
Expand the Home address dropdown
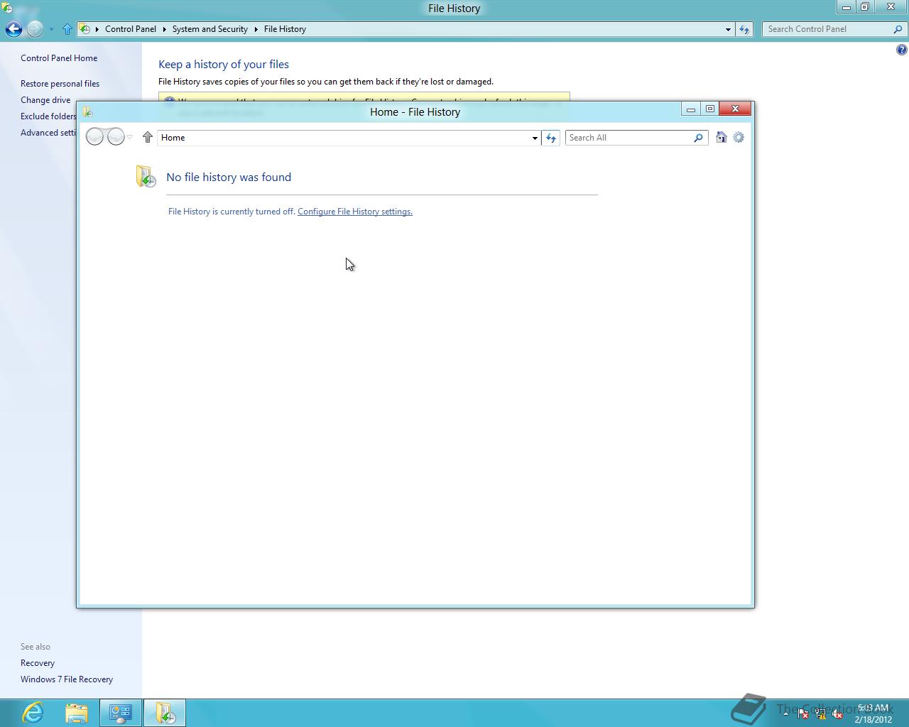(535, 138)
